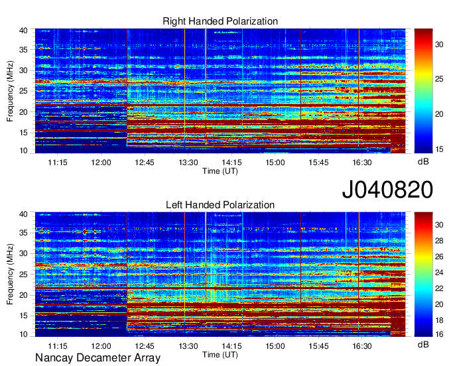451x366 pixels.
Task: Click the Left Handed spectrogram image
Action: pyautogui.click(x=220, y=274)
